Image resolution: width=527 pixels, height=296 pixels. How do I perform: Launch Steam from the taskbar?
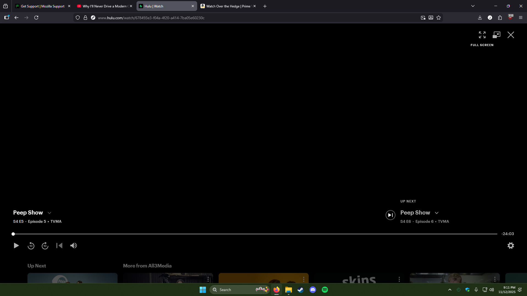(x=300, y=290)
